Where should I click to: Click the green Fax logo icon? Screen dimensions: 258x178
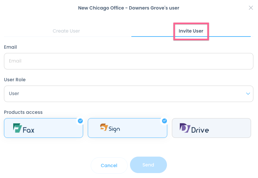(x=17, y=128)
